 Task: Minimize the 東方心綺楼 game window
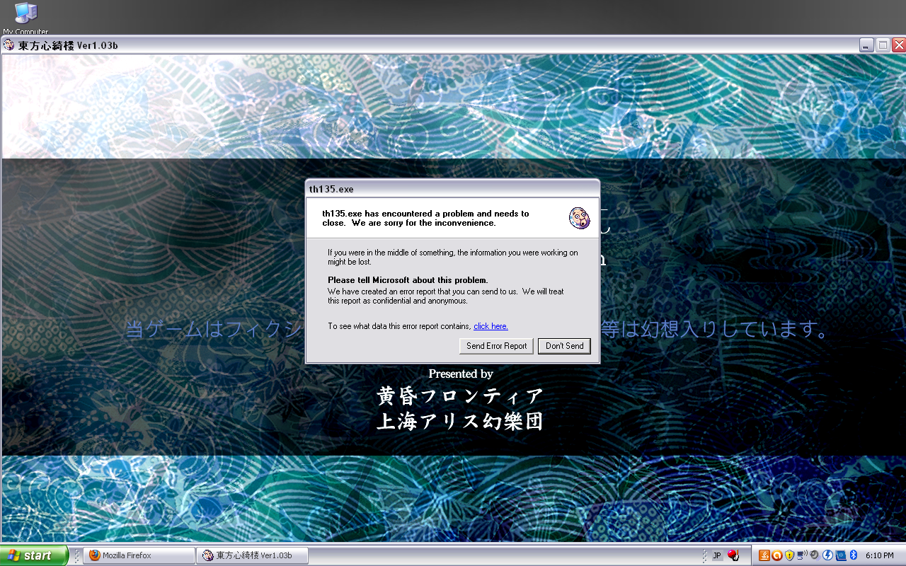pyautogui.click(x=867, y=45)
